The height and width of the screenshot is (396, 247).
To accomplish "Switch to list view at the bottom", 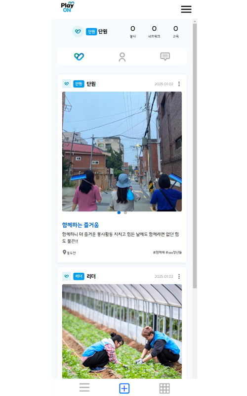I will [84, 388].
